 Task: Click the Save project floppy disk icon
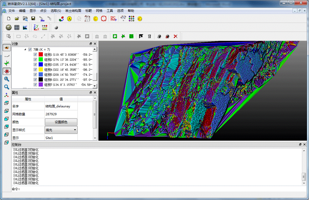pyautogui.click(x=33, y=19)
